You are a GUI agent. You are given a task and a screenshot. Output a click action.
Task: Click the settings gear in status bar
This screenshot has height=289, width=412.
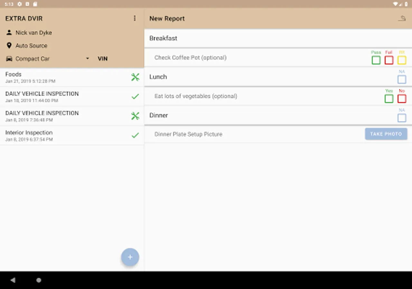tap(20, 4)
